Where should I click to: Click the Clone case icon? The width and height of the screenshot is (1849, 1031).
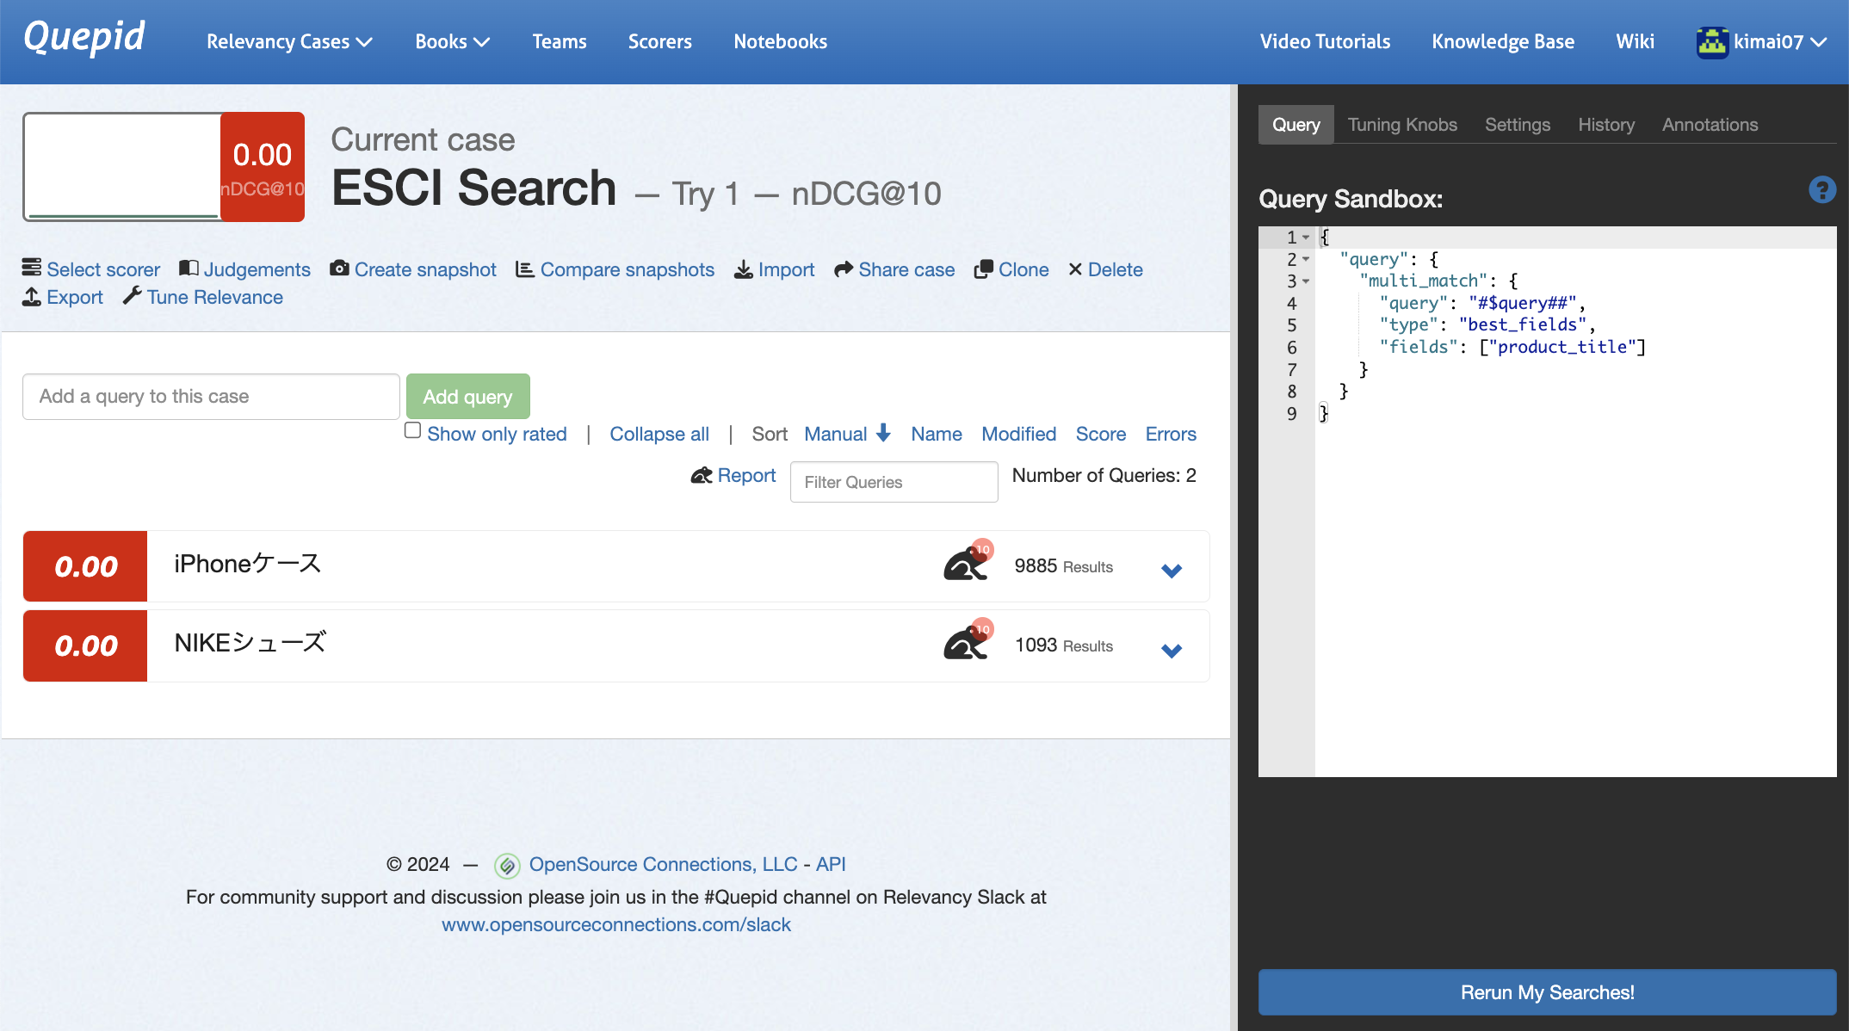[x=983, y=269]
